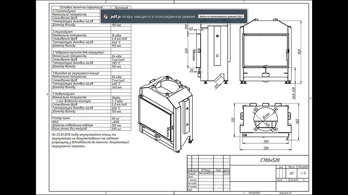Click the '700' width dimension
Screen dimensions: 348x195
266,141
